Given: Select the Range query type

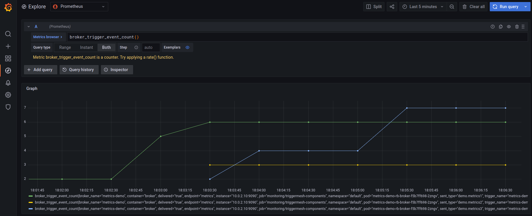Looking at the screenshot, I should (65, 47).
